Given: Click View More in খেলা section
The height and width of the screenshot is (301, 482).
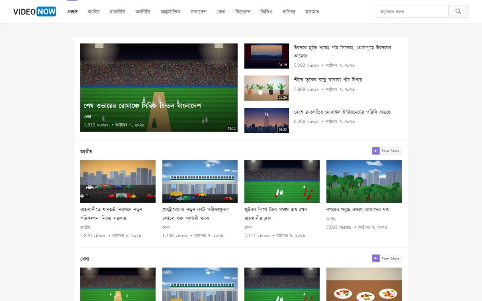Looking at the screenshot, I should click(390, 258).
